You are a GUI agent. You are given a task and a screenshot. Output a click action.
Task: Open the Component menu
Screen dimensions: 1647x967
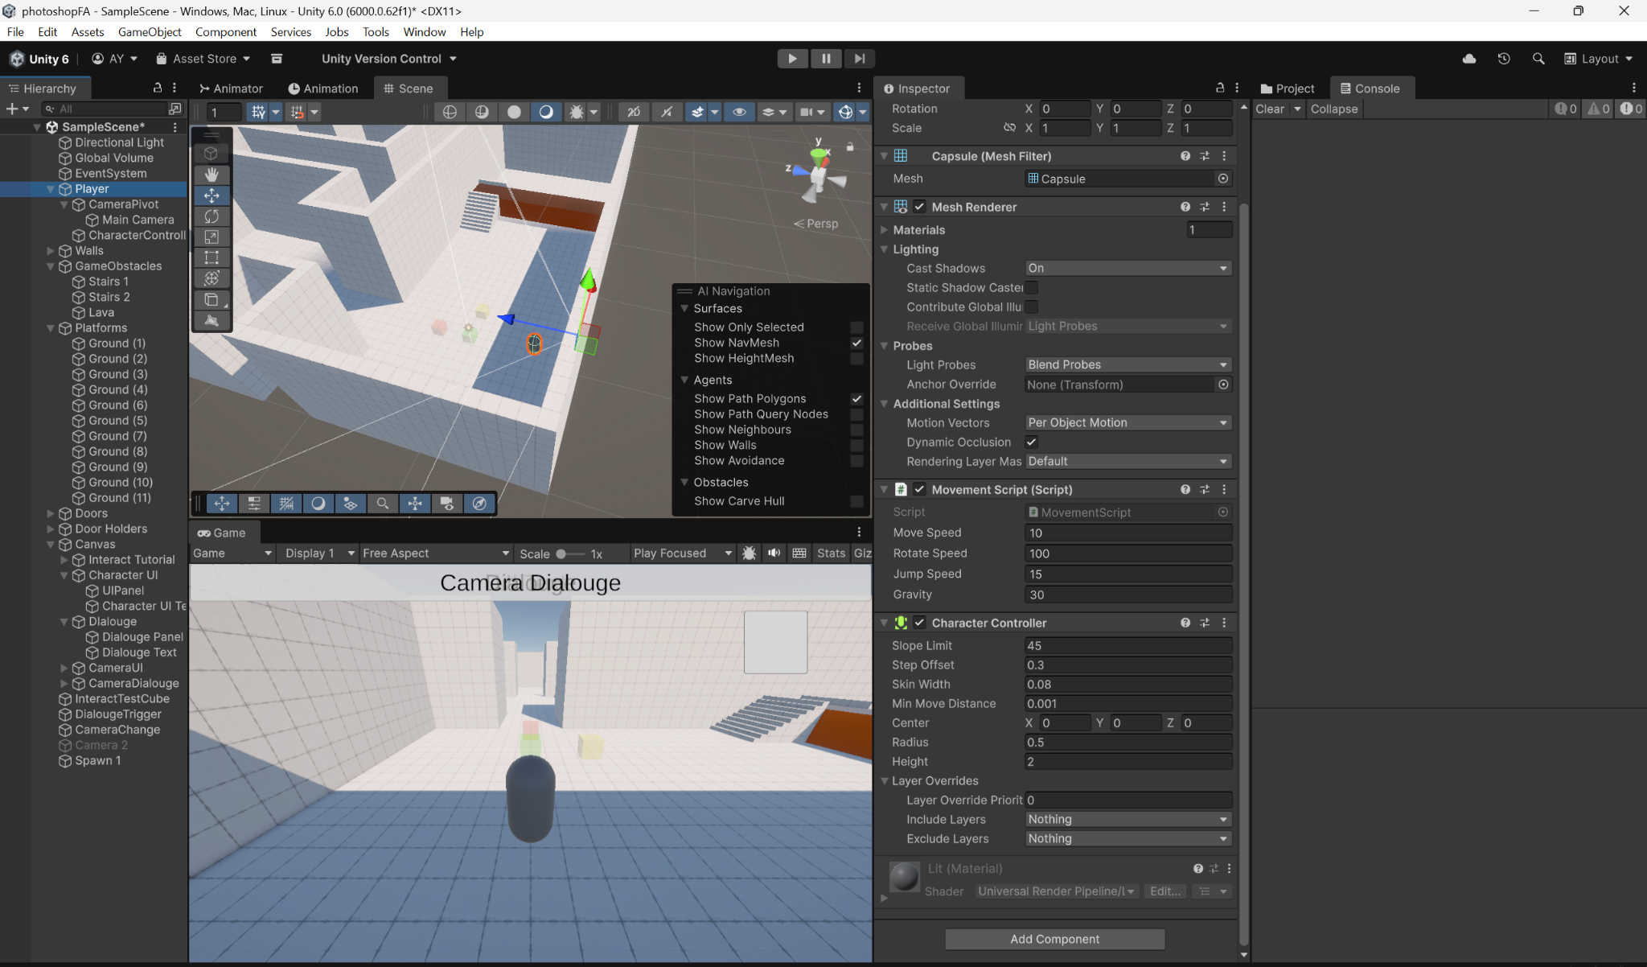[x=226, y=32]
